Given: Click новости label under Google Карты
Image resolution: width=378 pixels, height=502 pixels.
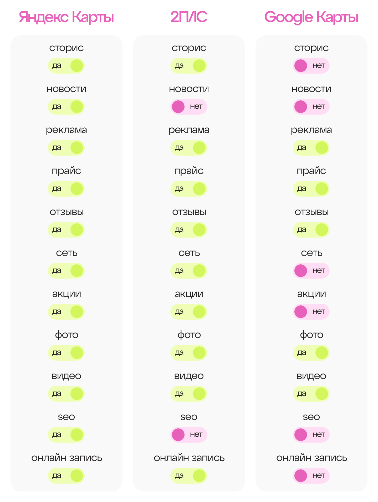Looking at the screenshot, I should pos(311,89).
